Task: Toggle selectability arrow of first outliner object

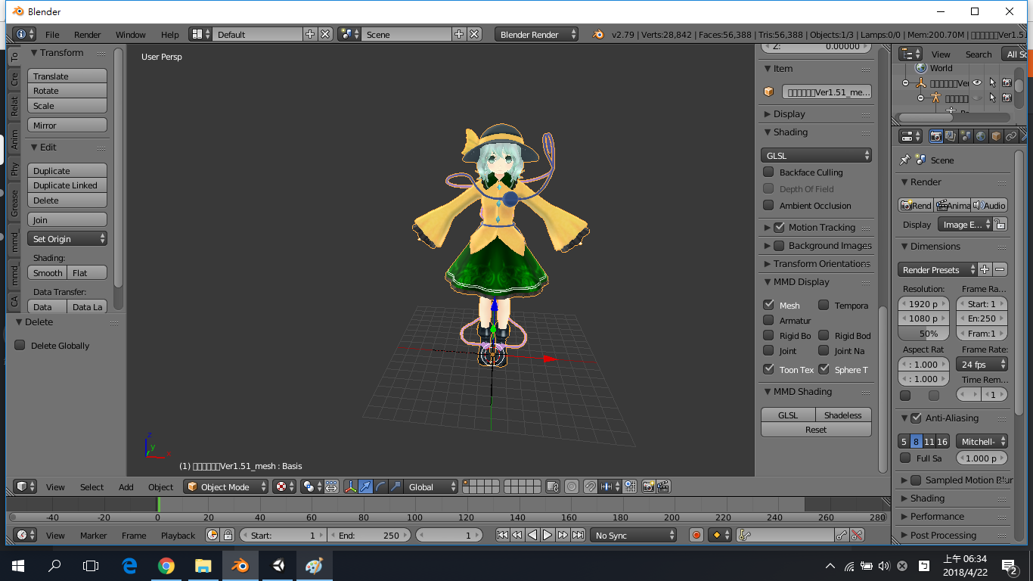Action: click(992, 83)
